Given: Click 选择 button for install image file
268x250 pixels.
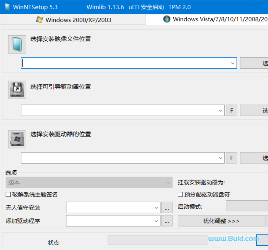Looking at the screenshot, I should 254,63.
